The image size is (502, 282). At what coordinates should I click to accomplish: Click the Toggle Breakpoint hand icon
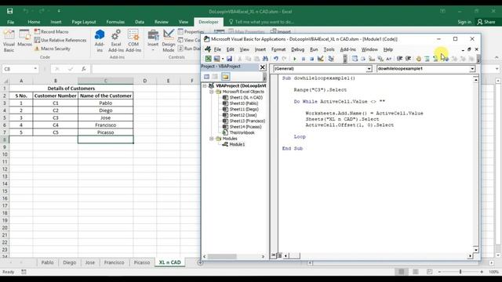pyautogui.click(x=418, y=59)
